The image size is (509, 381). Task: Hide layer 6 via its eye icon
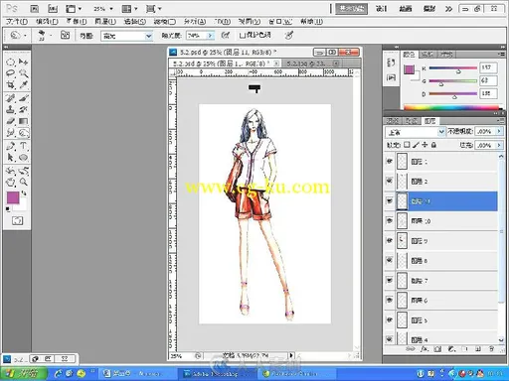[x=390, y=301]
